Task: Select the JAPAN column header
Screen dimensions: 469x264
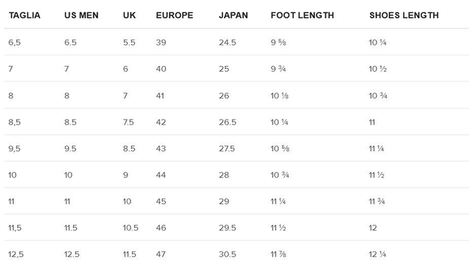Action: pyautogui.click(x=233, y=15)
